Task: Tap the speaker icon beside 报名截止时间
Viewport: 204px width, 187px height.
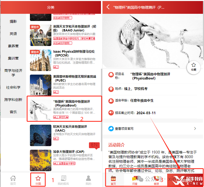Action: [x=111, y=113]
